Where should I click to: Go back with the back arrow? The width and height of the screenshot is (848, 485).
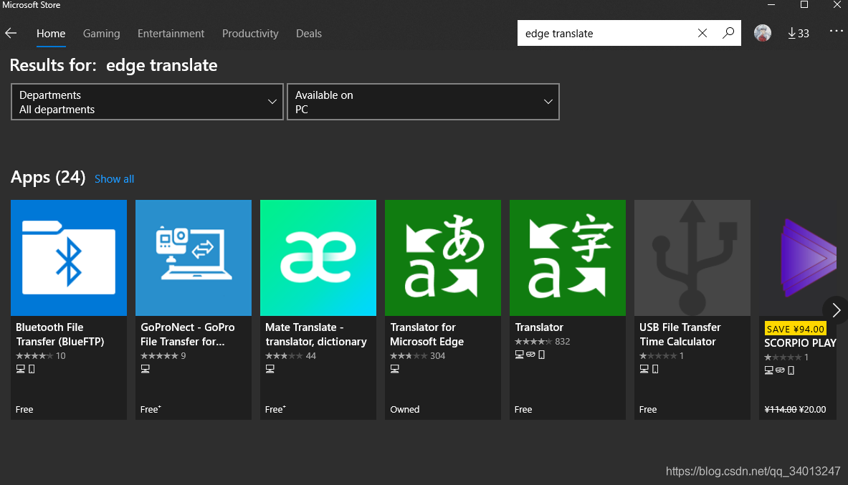pos(11,34)
